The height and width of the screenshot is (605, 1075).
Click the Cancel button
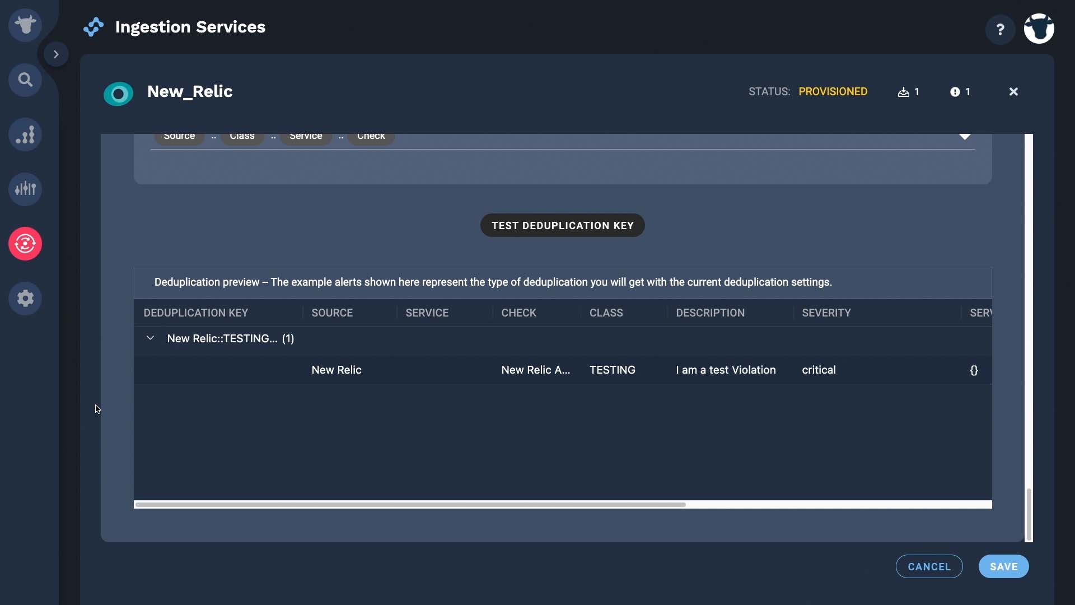click(x=929, y=566)
